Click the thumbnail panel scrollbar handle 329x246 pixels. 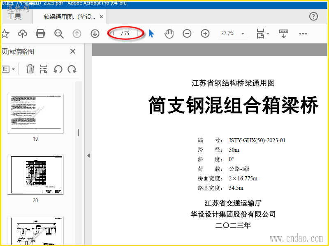79,132
